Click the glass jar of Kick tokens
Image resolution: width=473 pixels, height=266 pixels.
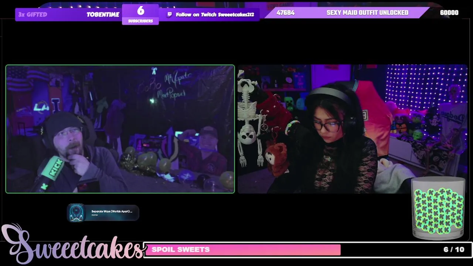pyautogui.click(x=438, y=208)
